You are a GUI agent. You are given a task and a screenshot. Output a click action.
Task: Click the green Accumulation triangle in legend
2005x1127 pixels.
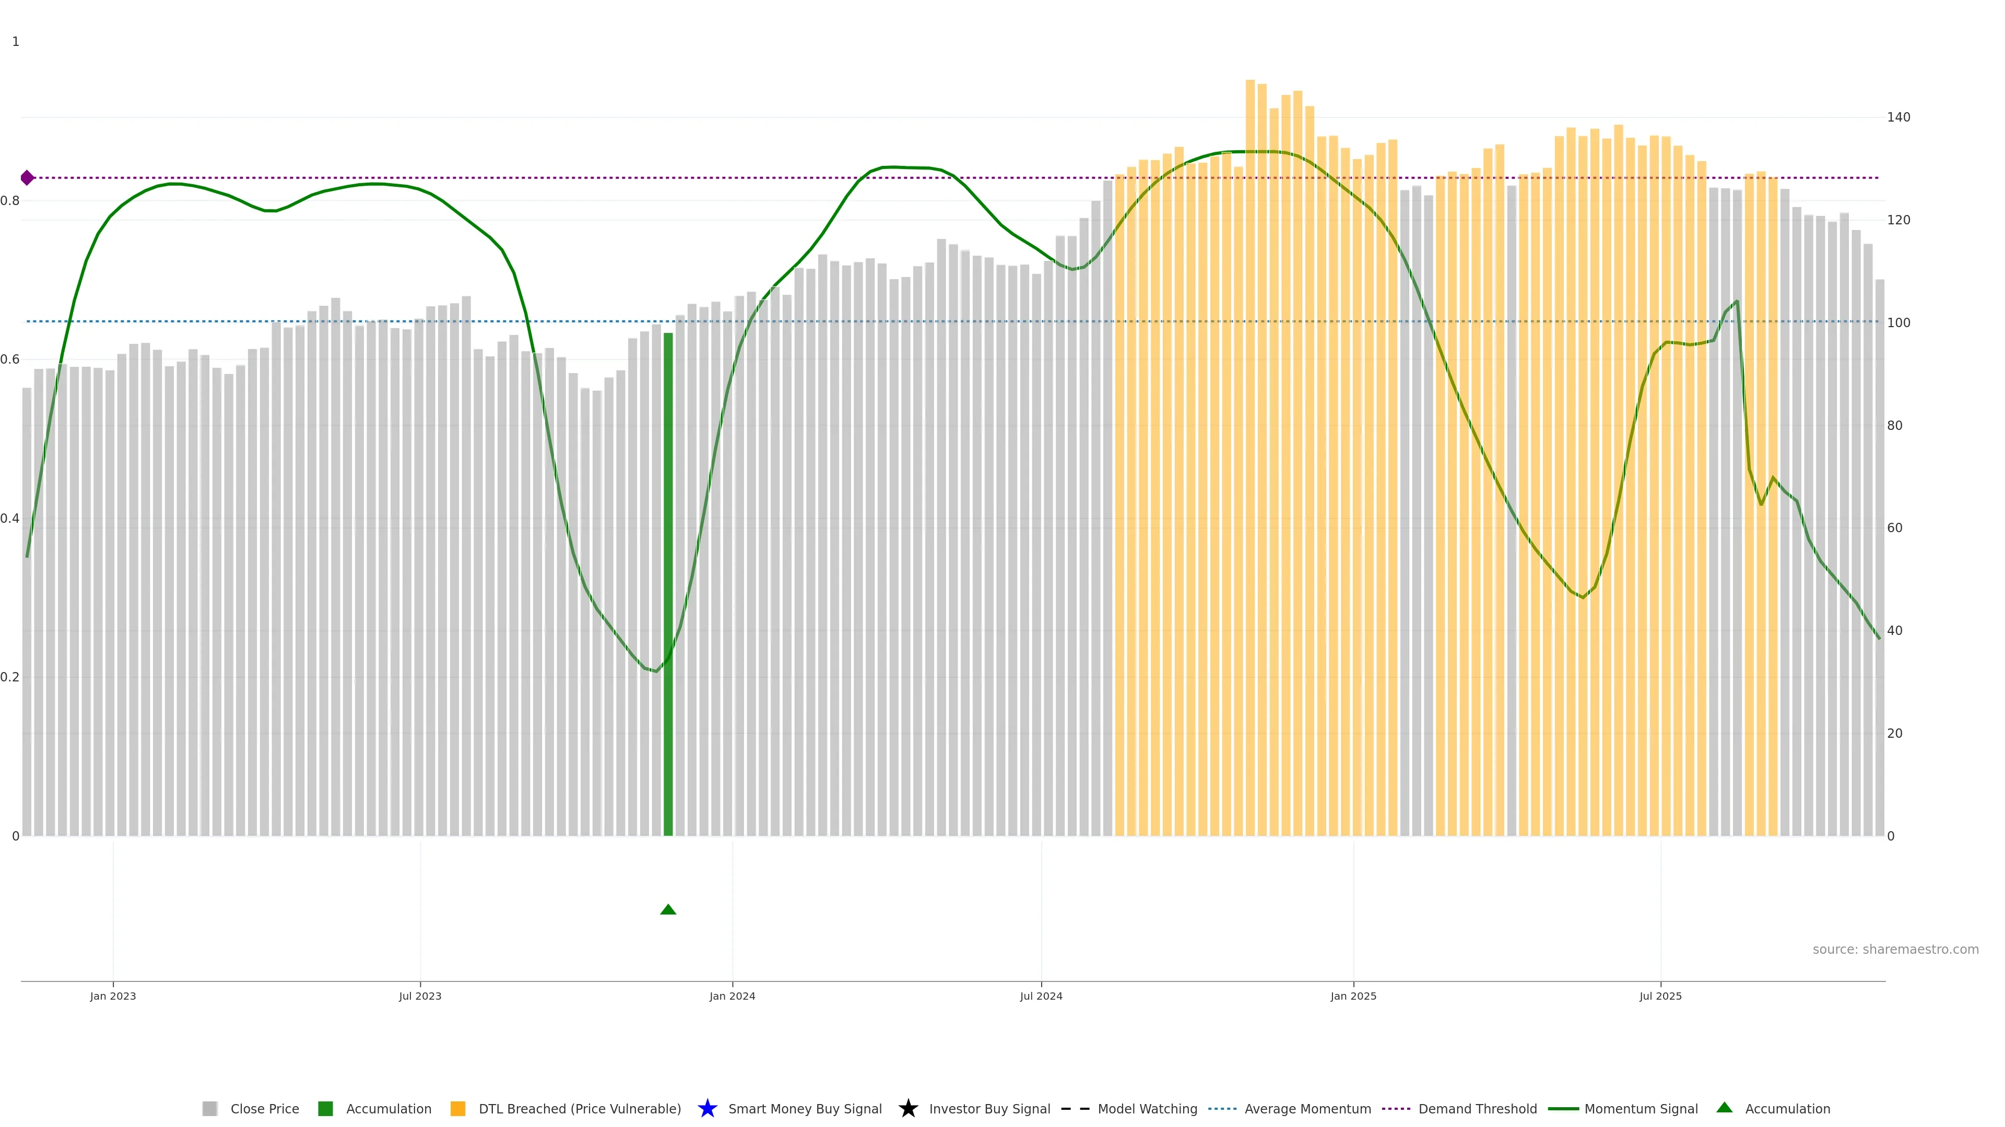click(1724, 1108)
